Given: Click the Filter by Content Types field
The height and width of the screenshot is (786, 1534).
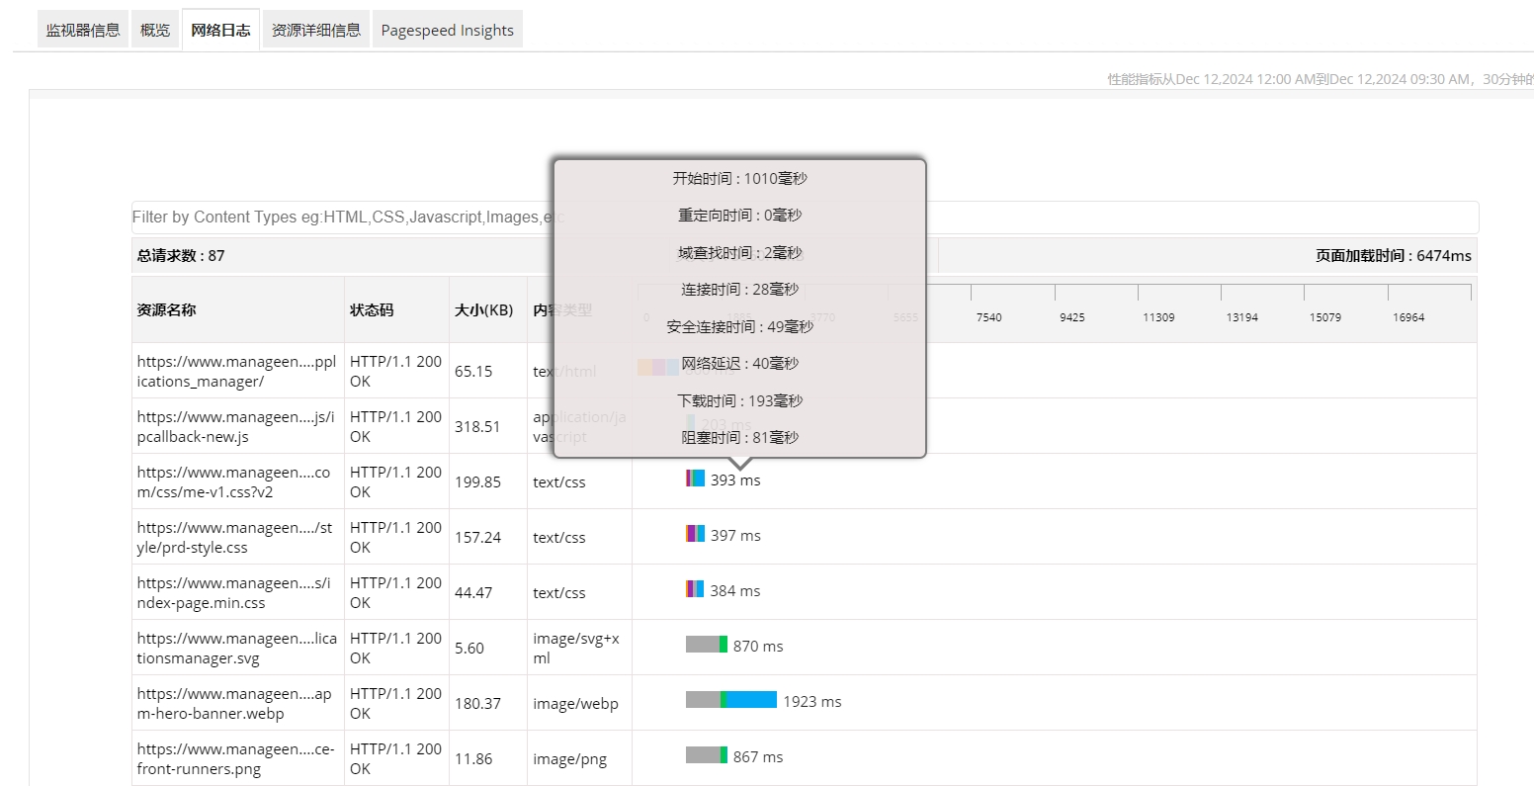Looking at the screenshot, I should 805,217.
